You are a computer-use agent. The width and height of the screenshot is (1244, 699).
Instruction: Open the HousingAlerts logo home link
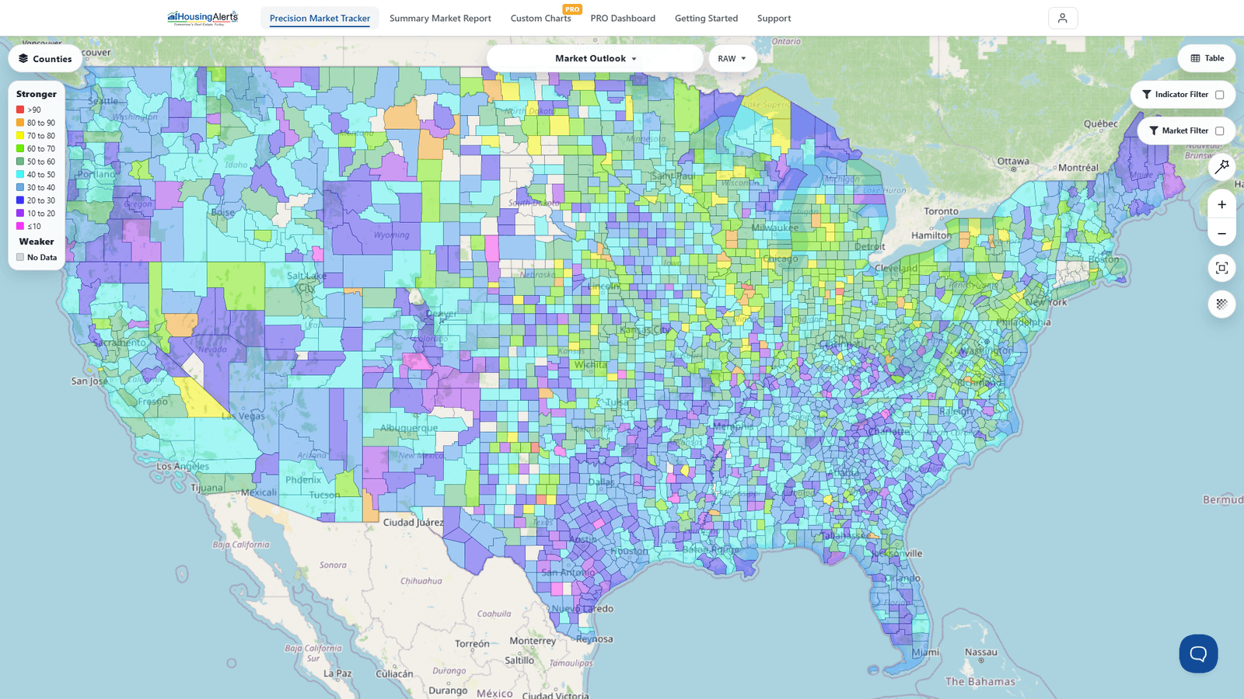[202, 18]
